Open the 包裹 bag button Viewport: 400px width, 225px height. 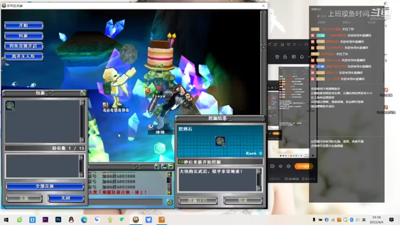tap(23, 35)
